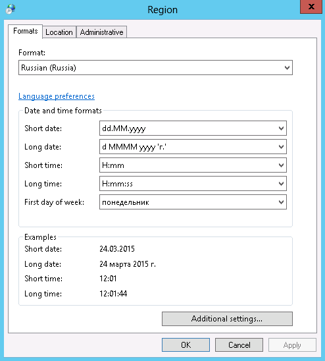Screen dimensions: 325x361
Task: Click the Date and time formats heading
Action: click(x=63, y=111)
